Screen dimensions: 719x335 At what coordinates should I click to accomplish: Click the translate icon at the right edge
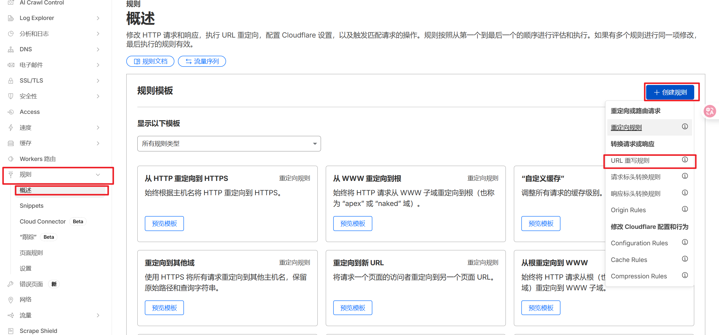[710, 111]
